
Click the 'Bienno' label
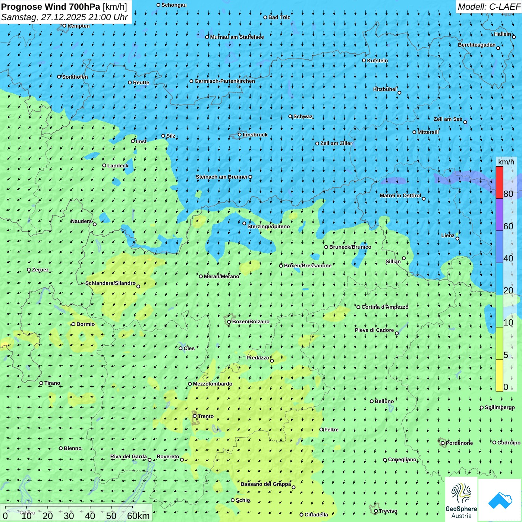[72, 448]
